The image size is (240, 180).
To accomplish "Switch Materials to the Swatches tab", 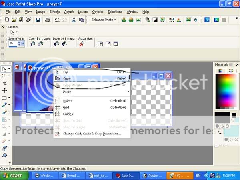I will pyautogui.click(x=231, y=71).
